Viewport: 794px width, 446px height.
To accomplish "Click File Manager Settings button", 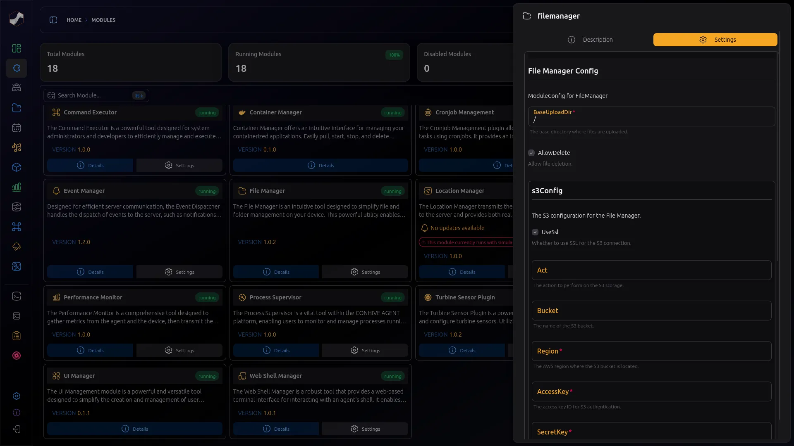I will pyautogui.click(x=366, y=271).
